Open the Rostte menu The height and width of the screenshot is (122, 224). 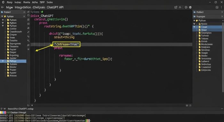pyautogui.click(x=27, y=2)
